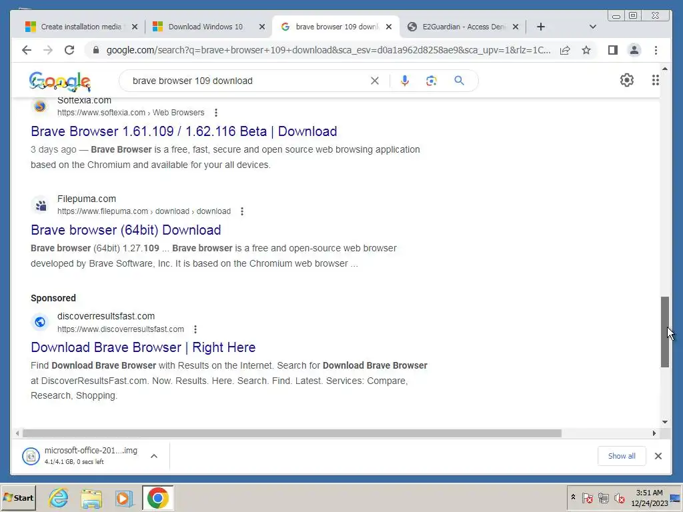683x512 pixels.
Task: Start a voice search with the microphone
Action: tap(405, 81)
